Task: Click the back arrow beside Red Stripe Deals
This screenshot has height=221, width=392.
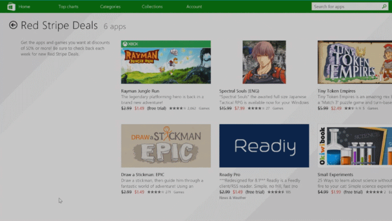Action: click(13, 25)
